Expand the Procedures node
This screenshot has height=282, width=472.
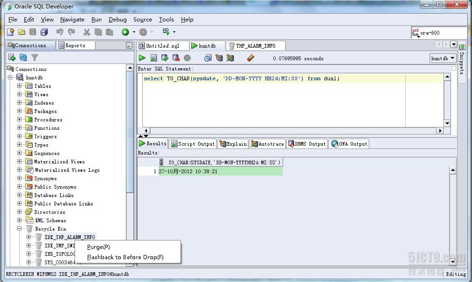pyautogui.click(x=19, y=120)
